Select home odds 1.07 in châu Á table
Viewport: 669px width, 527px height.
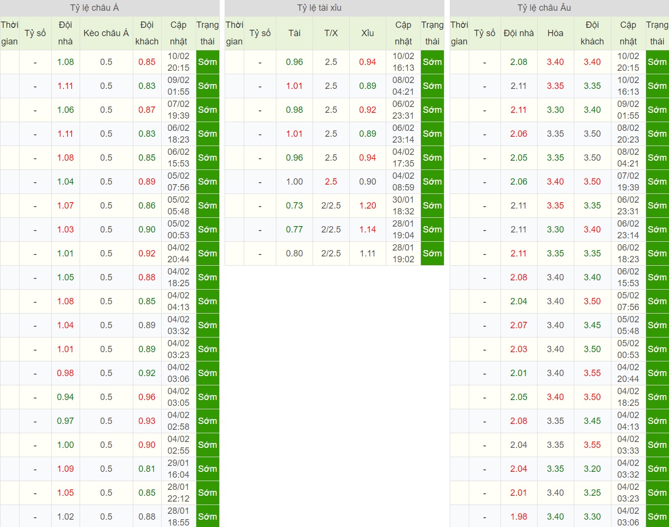(x=65, y=206)
